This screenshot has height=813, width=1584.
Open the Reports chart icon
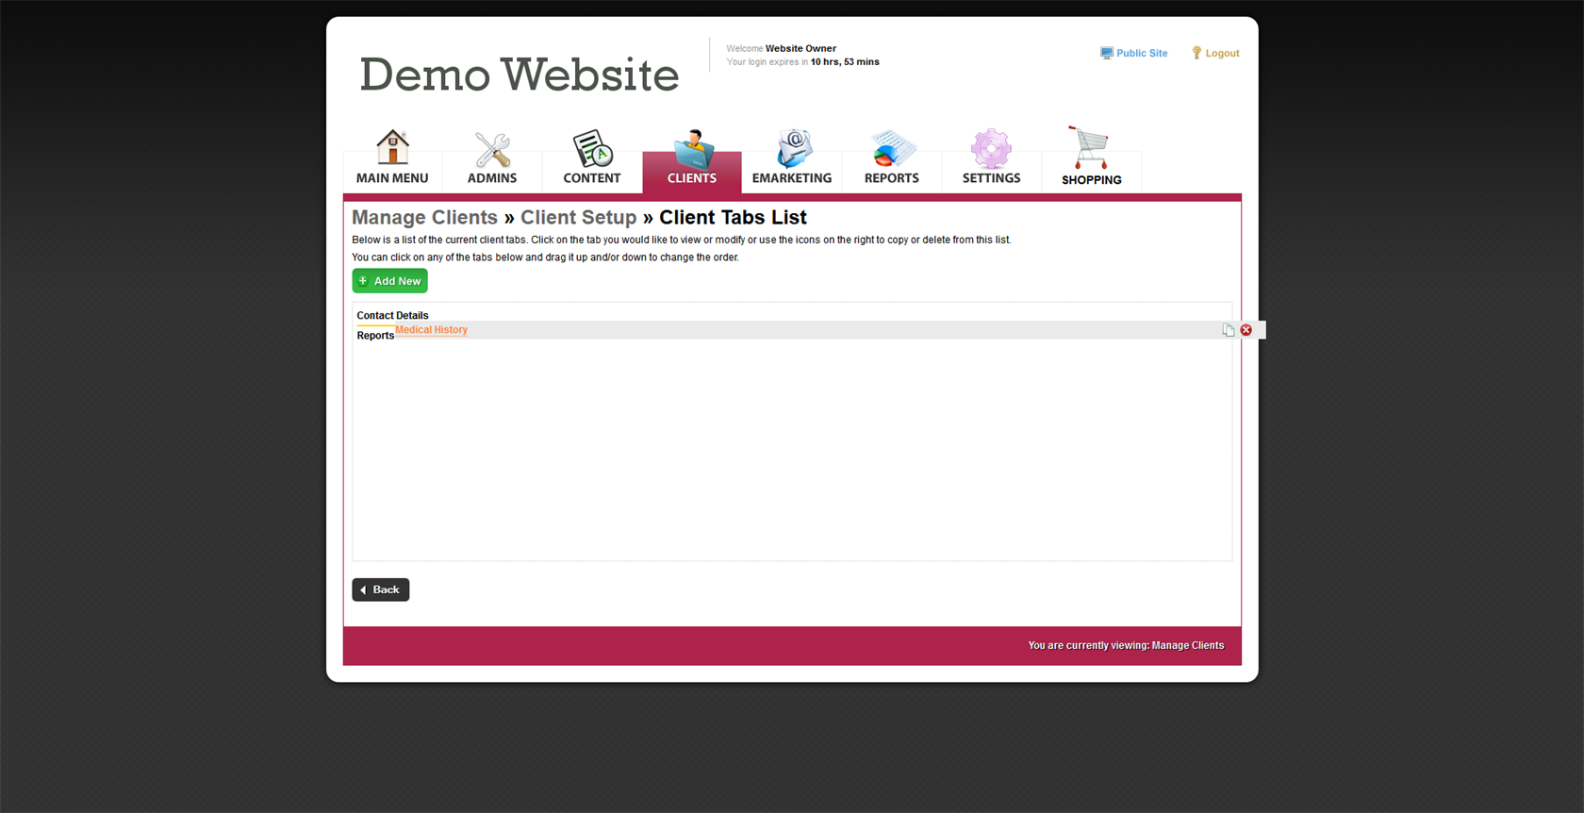(892, 149)
